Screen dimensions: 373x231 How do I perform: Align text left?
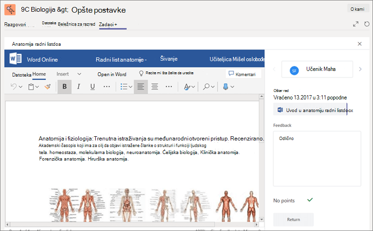[141, 87]
